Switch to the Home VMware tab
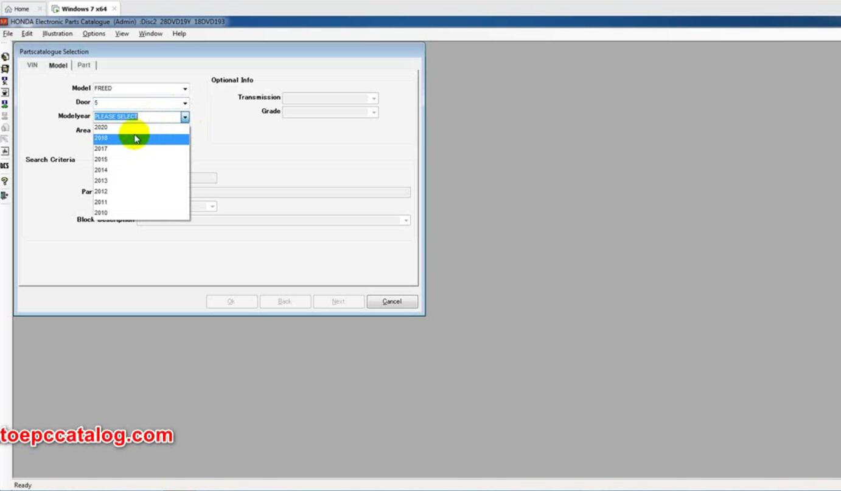 24,9
